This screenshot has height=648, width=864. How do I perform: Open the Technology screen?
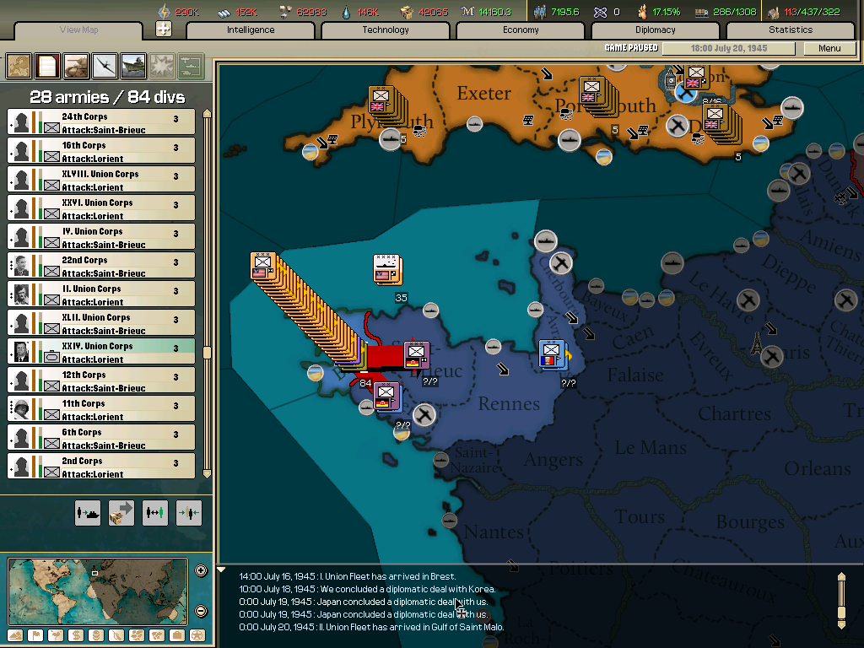tap(386, 30)
